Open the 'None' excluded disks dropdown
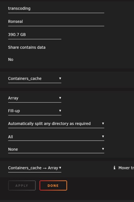Image resolution: width=134 pixels, height=202 pixels. [x=56, y=149]
